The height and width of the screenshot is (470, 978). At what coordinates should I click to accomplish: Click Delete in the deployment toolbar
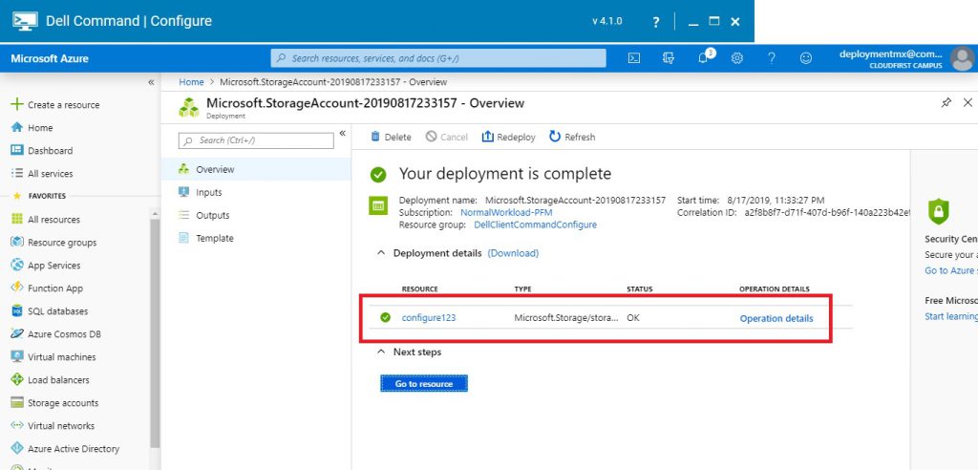pos(391,137)
